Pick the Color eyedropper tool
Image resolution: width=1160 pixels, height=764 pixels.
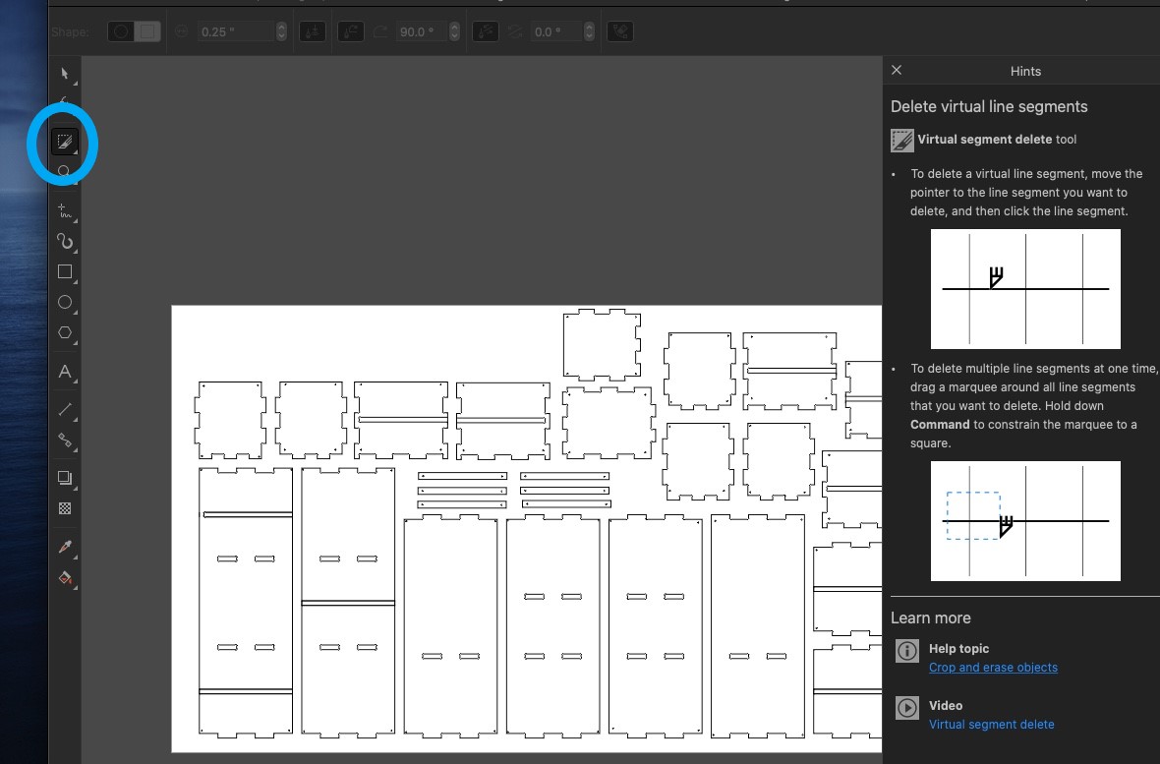(x=65, y=547)
